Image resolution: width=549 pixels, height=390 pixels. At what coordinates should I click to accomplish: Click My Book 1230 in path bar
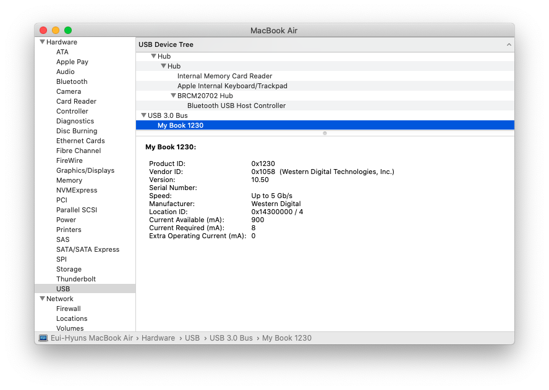(x=287, y=338)
